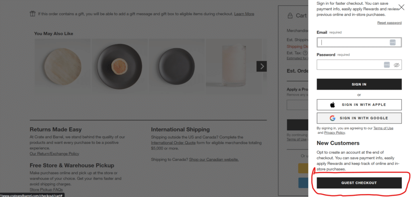Open the Reset password link
The width and height of the screenshot is (413, 197).
point(389,23)
